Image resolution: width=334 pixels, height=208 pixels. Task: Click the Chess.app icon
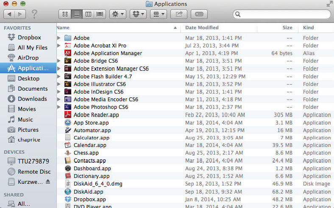click(68, 153)
